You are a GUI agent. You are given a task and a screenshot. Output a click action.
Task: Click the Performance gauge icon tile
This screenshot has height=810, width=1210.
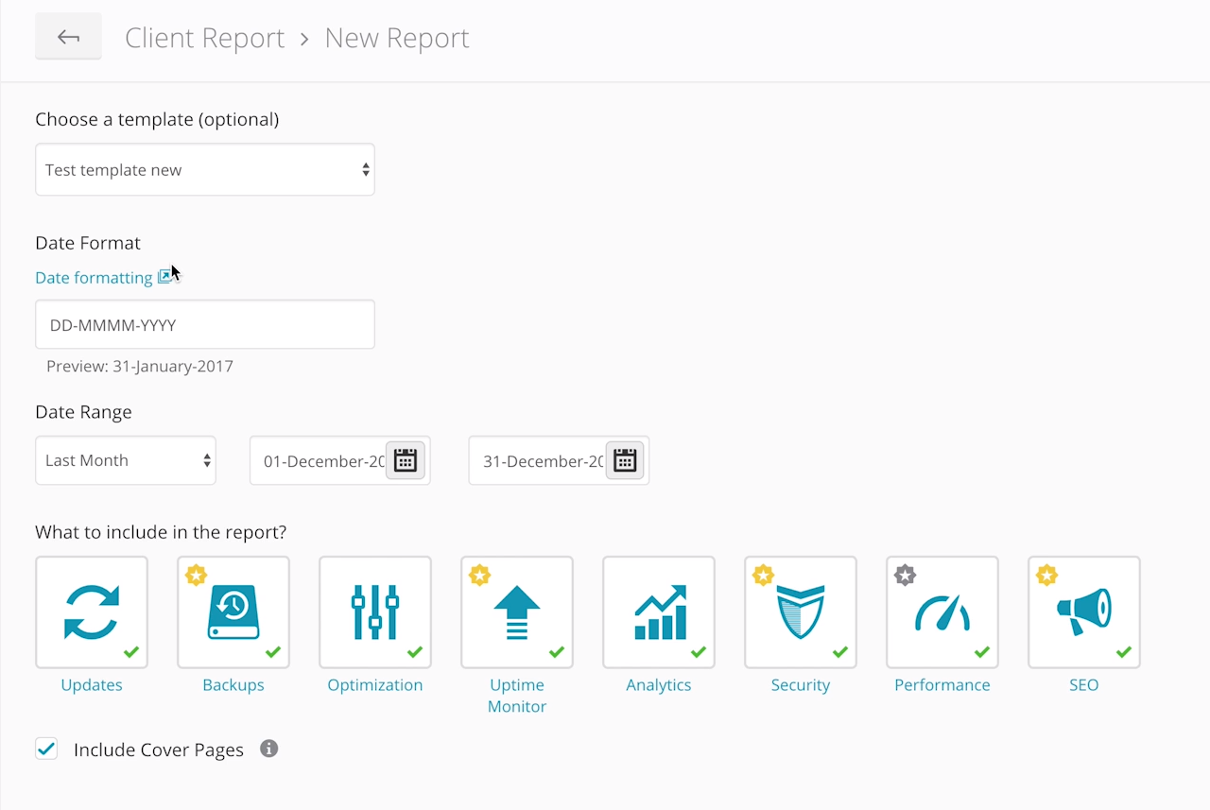tap(942, 612)
